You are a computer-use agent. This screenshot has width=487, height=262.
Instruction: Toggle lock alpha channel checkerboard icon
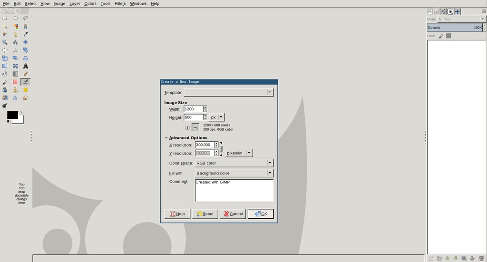click(x=448, y=36)
